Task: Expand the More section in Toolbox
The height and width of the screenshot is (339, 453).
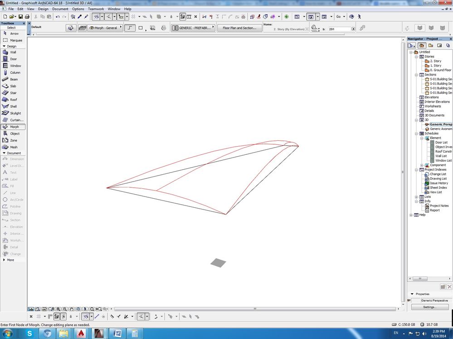Action: (x=4, y=260)
